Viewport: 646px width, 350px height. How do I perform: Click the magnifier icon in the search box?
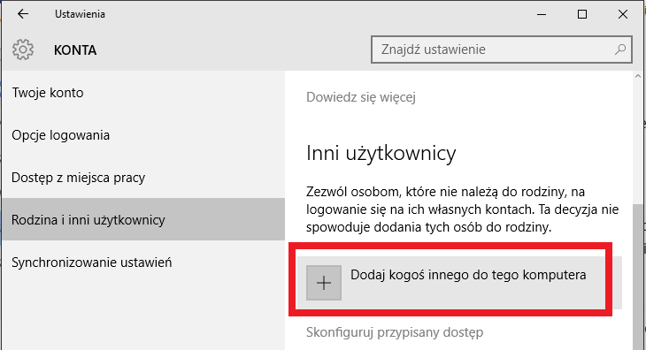pyautogui.click(x=620, y=49)
